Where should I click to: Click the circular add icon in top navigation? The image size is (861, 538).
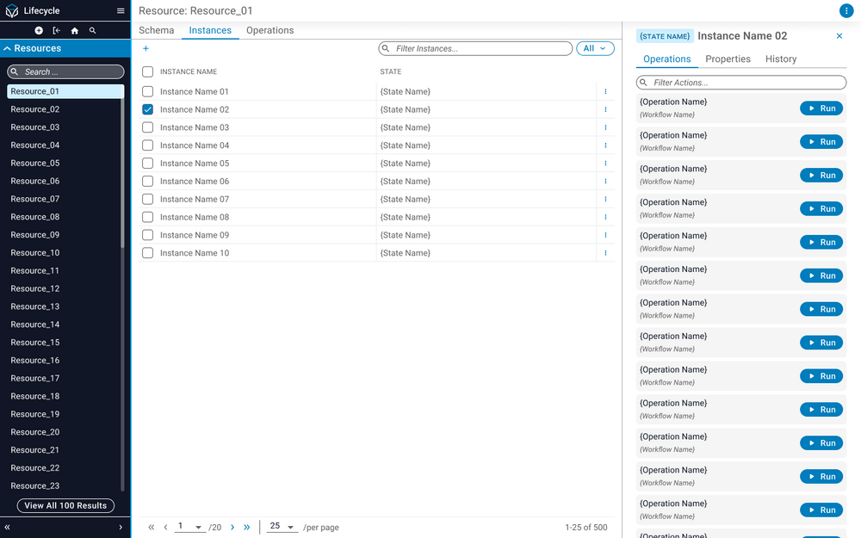point(38,28)
